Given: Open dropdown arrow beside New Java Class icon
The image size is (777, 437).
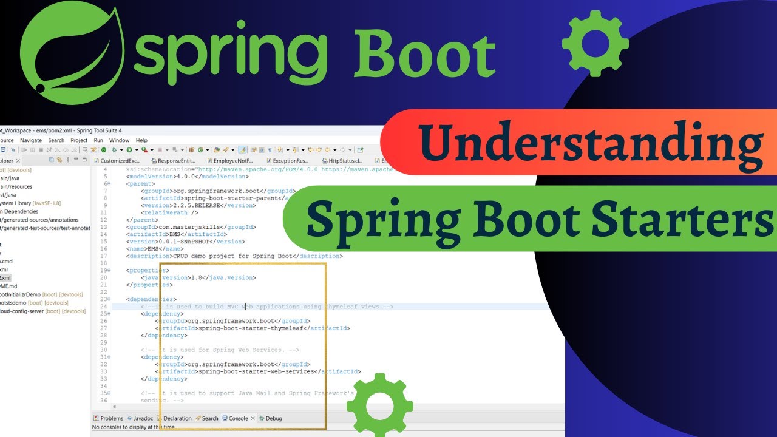Looking at the screenshot, I should (208, 150).
